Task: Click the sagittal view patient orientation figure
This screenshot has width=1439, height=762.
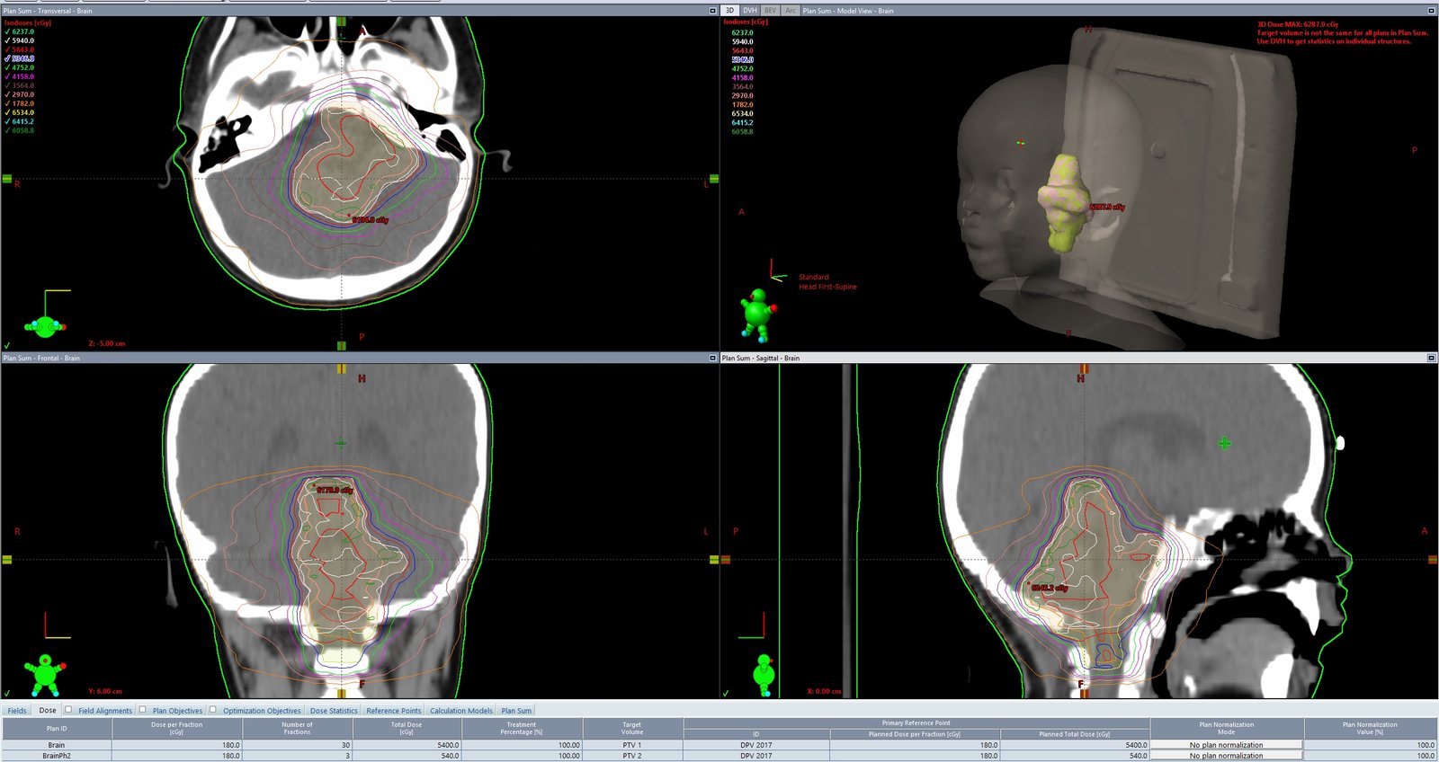Action: [x=764, y=674]
